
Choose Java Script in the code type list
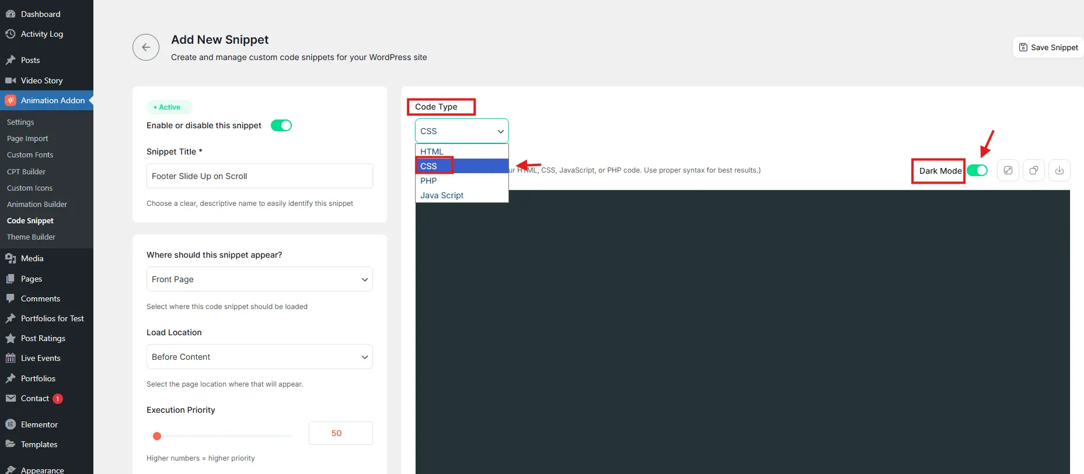(442, 195)
